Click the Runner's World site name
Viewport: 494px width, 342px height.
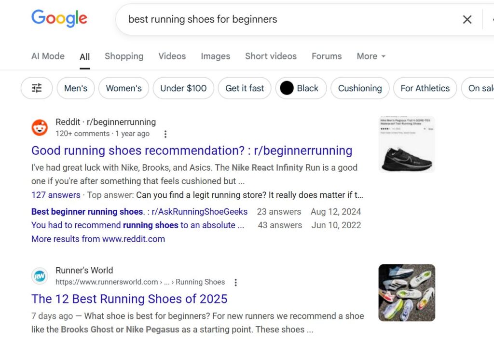[x=84, y=270]
